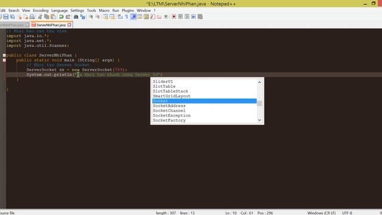Click the Redo arrow icon

coord(68,17)
